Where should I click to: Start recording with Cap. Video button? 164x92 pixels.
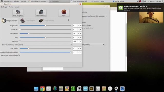pos(41,13)
